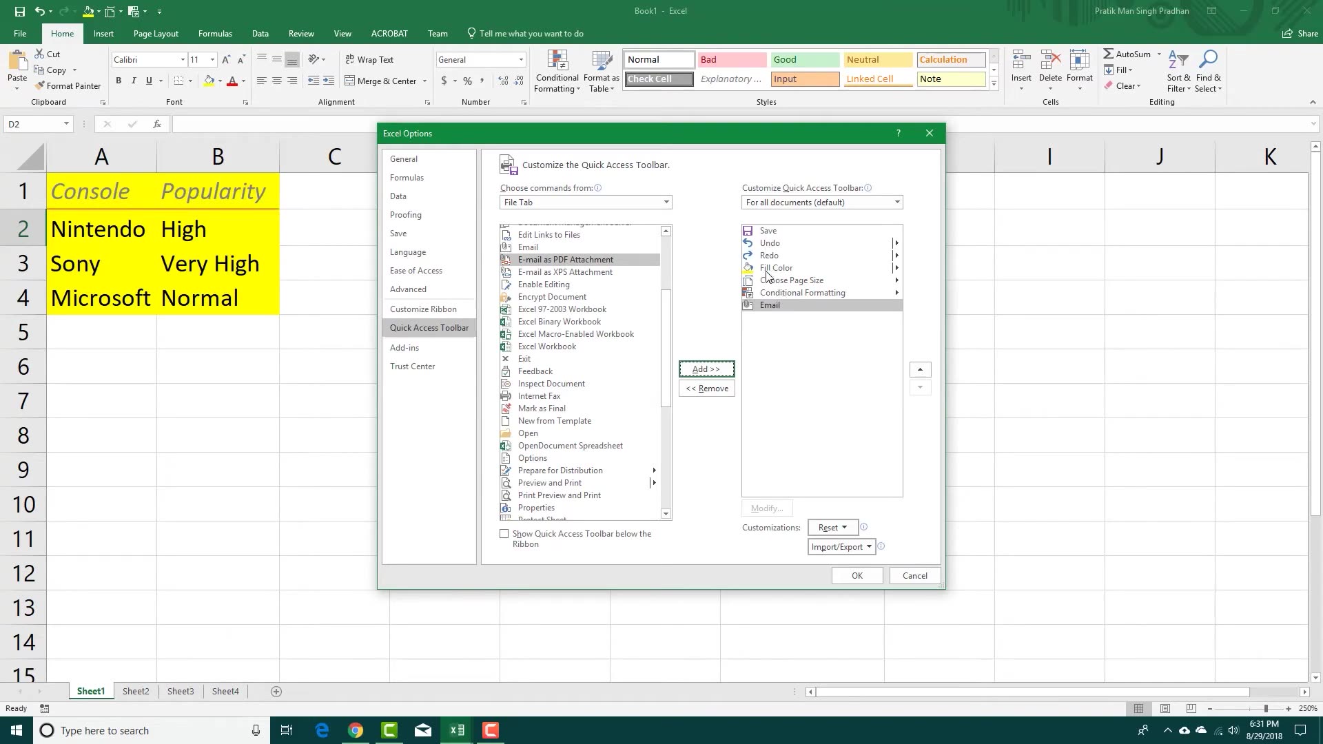Expand the Import/Export menu
This screenshot has width=1323, height=744.
[841, 546]
